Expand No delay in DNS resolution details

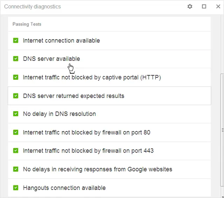point(109,114)
